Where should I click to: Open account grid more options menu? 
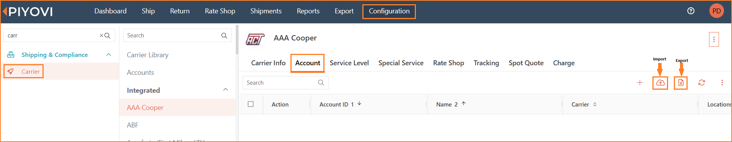pos(722,82)
